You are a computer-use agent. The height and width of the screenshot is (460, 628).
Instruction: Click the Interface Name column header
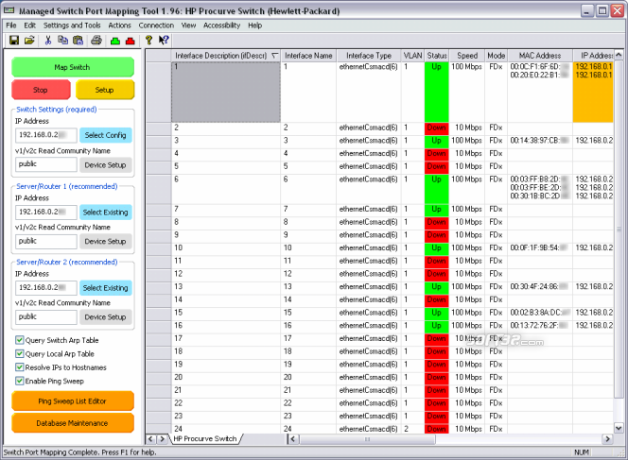pyautogui.click(x=308, y=56)
